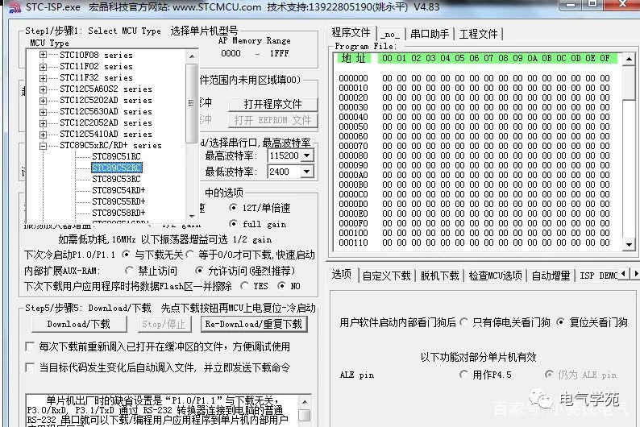Viewport: 640px width, 427px height.
Task: Select 禁止访问 for AUX-RAM
Action: (x=130, y=271)
